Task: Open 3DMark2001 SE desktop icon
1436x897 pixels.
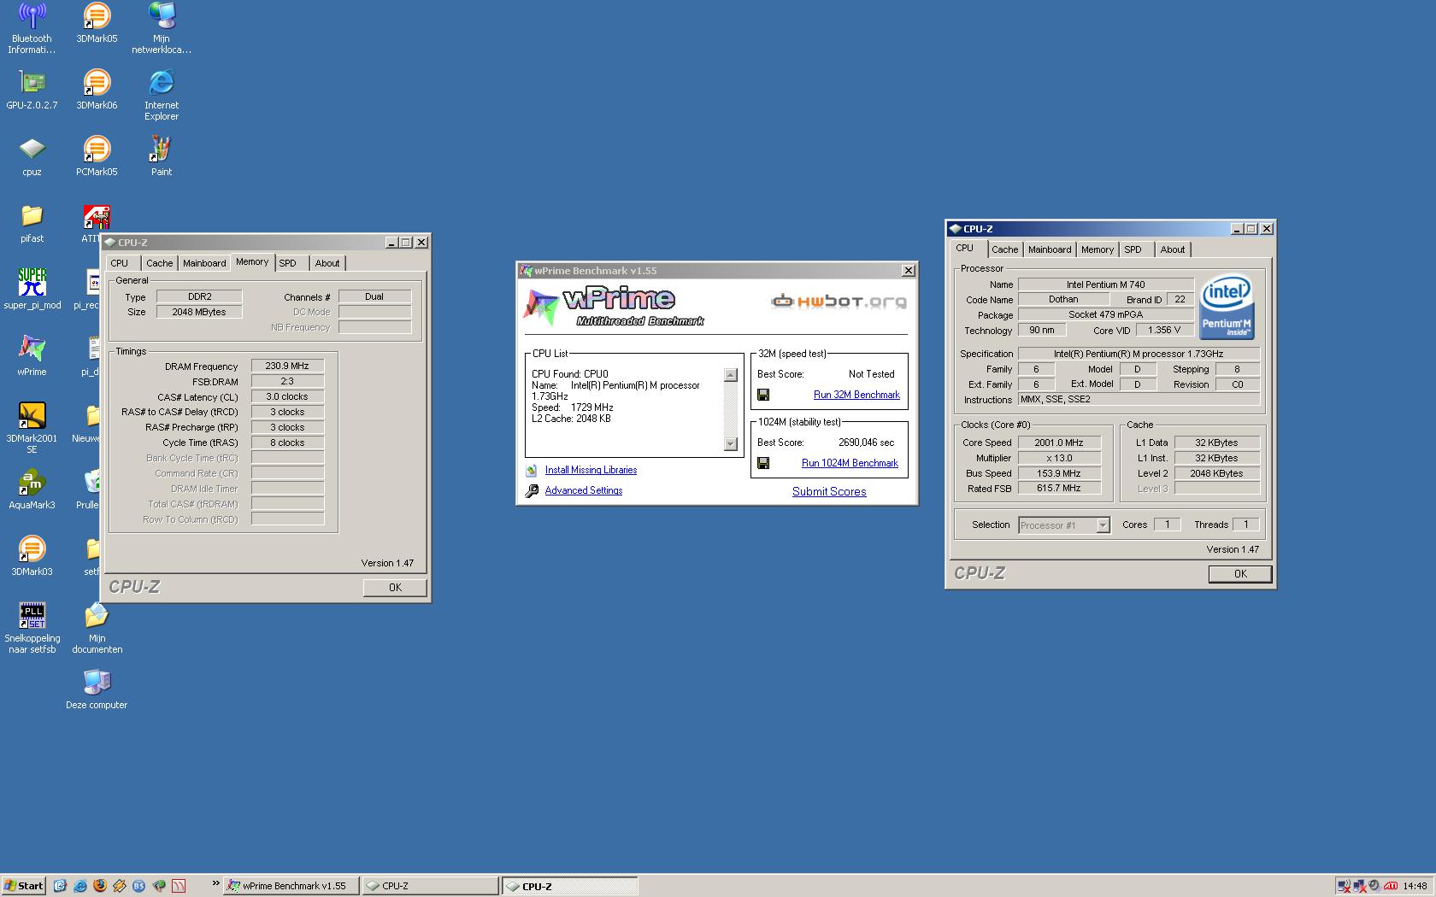Action: tap(32, 428)
